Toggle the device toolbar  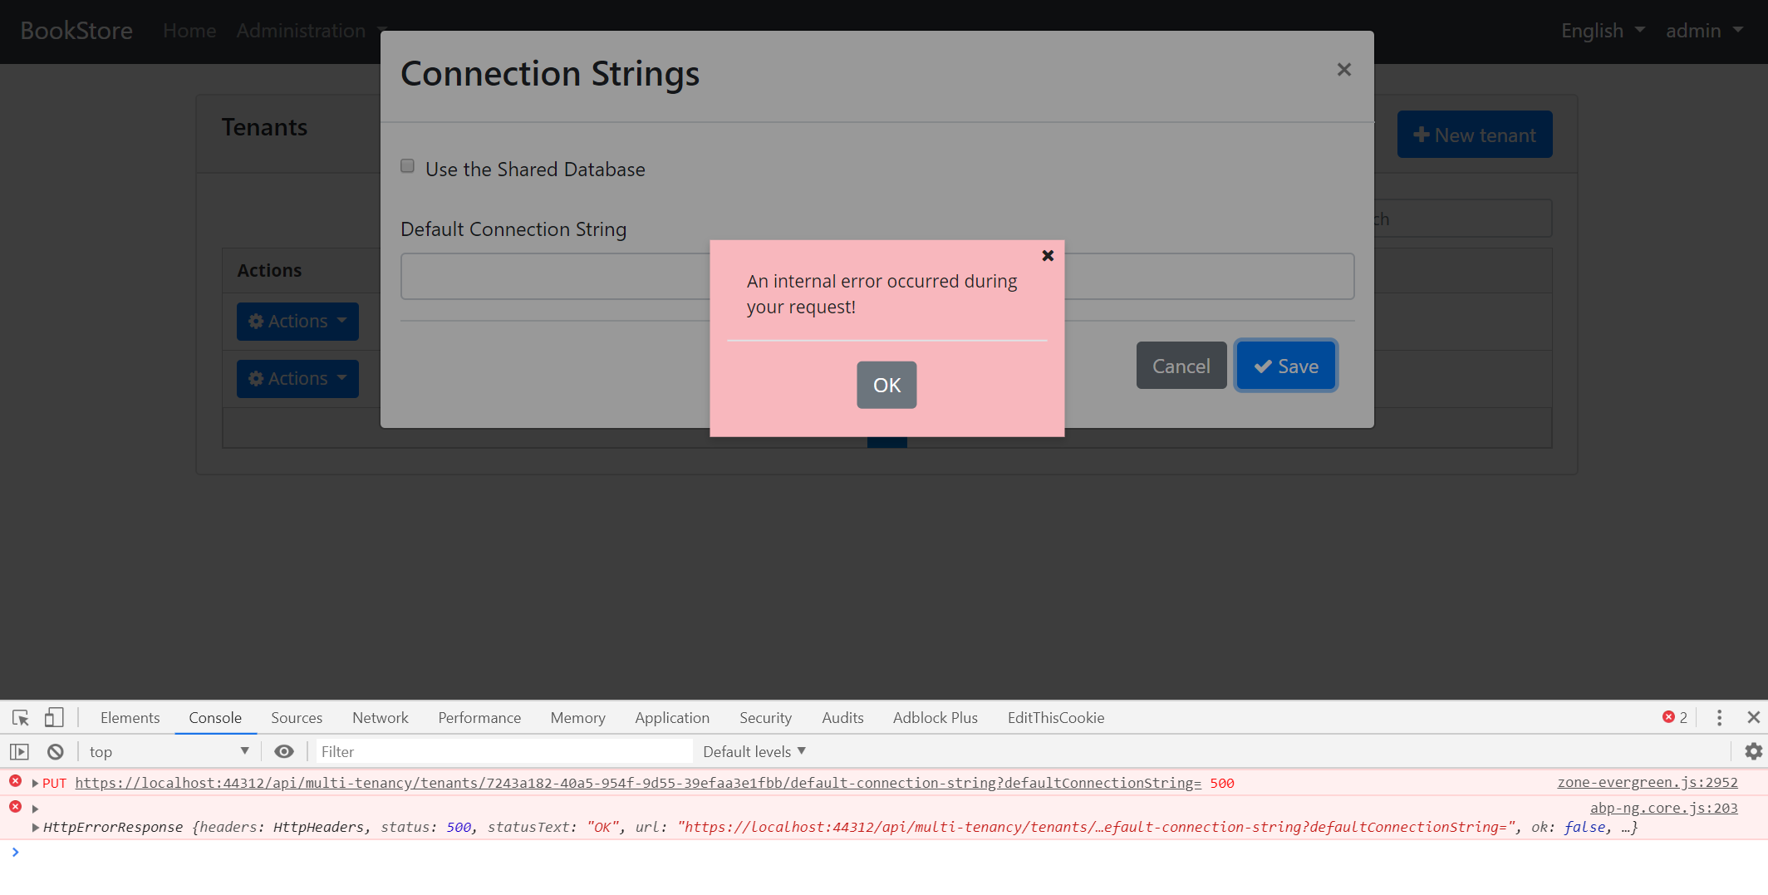point(54,717)
